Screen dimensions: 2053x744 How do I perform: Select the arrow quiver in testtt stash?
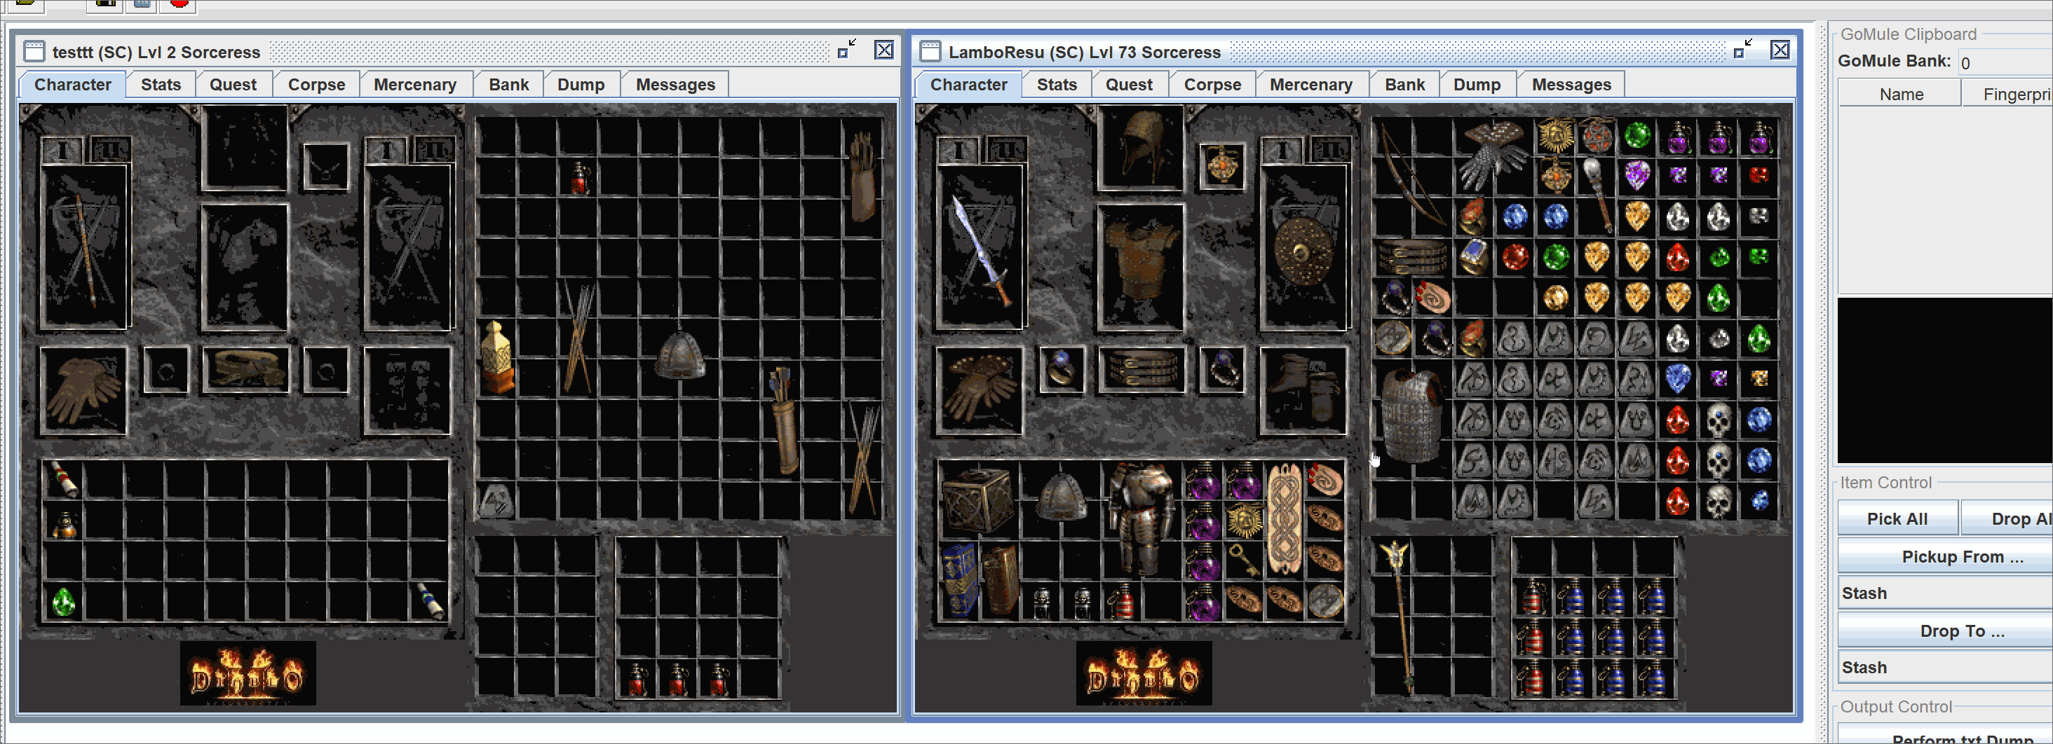point(785,420)
